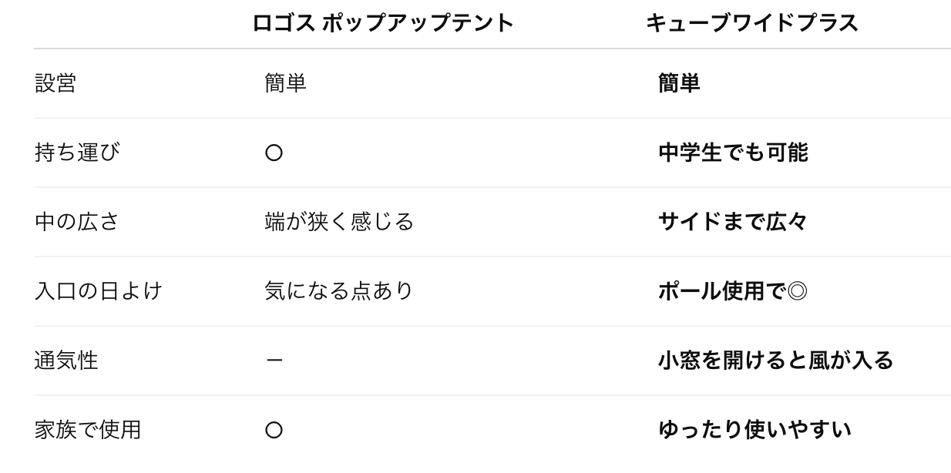Click the 気になる点あり cell
This screenshot has width=951, height=473.
339,291
